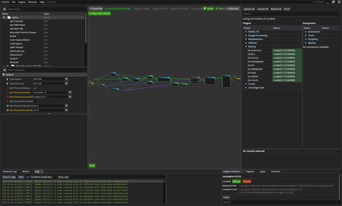Click the AJAIn folder icon

click(x=9, y=18)
